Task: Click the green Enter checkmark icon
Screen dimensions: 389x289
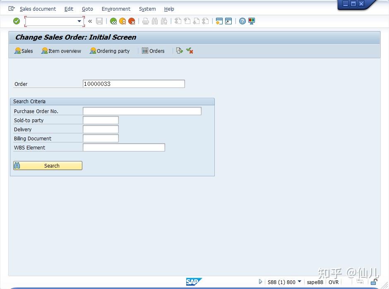Action: pyautogui.click(x=17, y=21)
